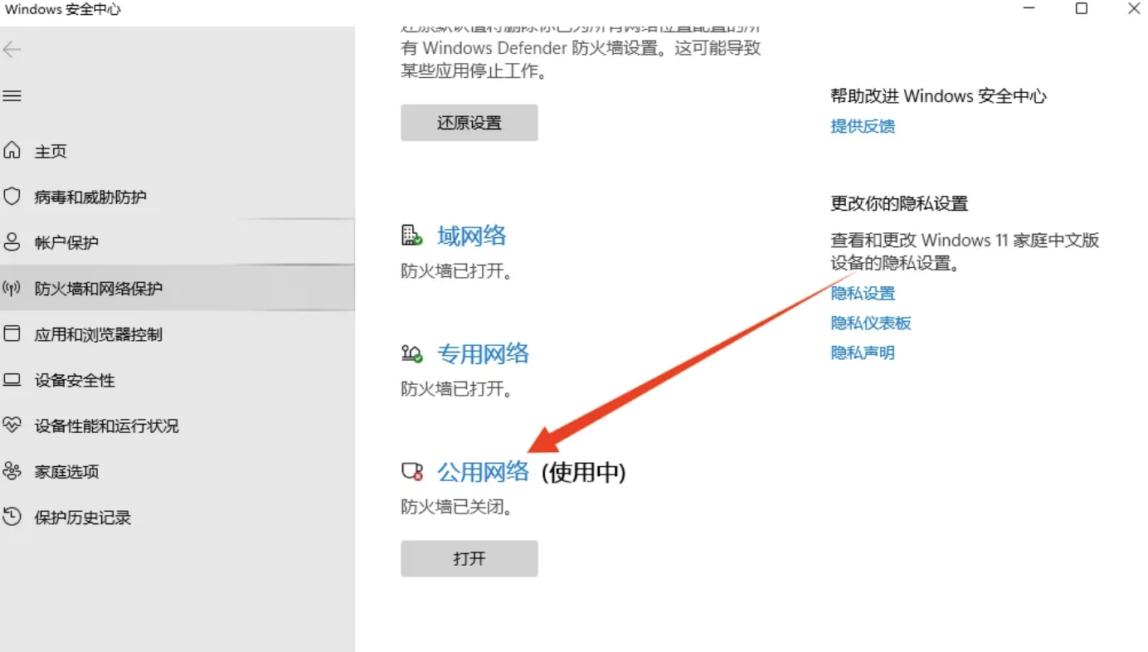Screen dimensions: 1148x652
Task: Minimize the Windows 安全中心 window
Action: pyautogui.click(x=1029, y=9)
